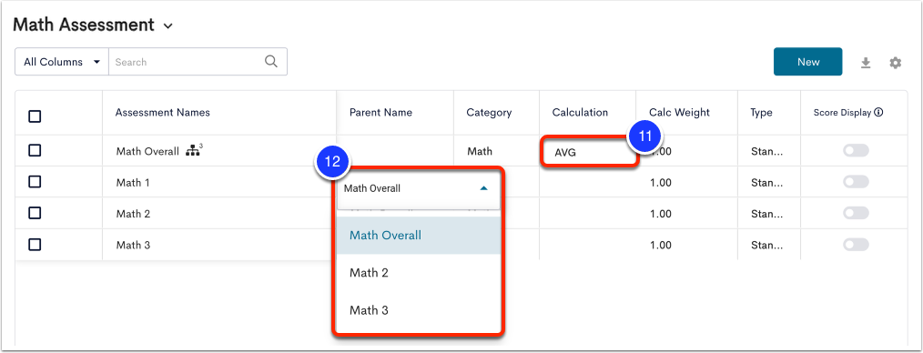The height and width of the screenshot is (353, 923).
Task: Click the AVG calculation cell
Action: [x=587, y=153]
